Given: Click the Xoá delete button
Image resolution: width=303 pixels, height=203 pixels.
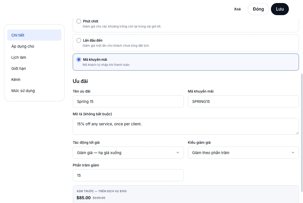Looking at the screenshot, I should tap(237, 9).
